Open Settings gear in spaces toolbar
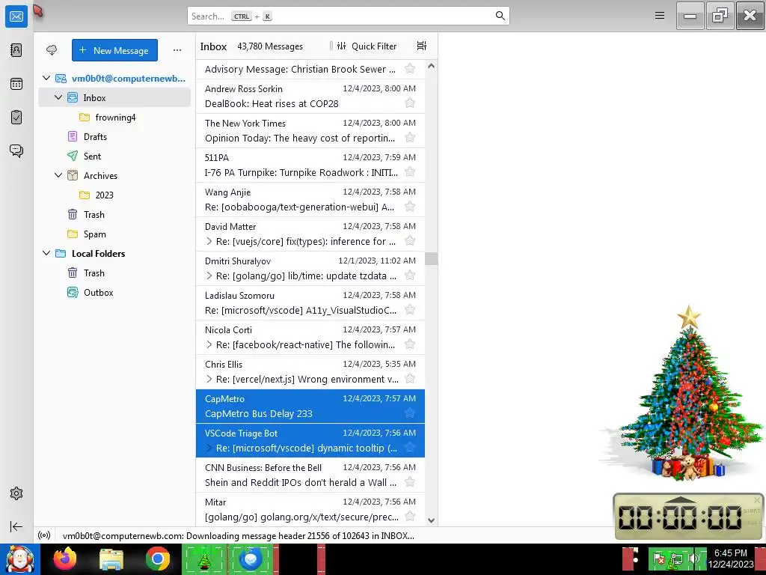Image resolution: width=766 pixels, height=575 pixels. (x=16, y=493)
